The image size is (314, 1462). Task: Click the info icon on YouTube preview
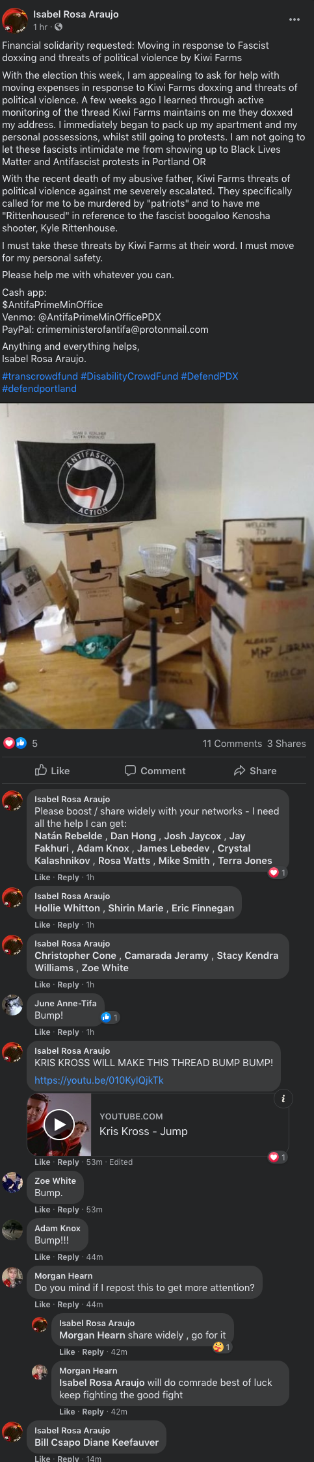point(283,1099)
